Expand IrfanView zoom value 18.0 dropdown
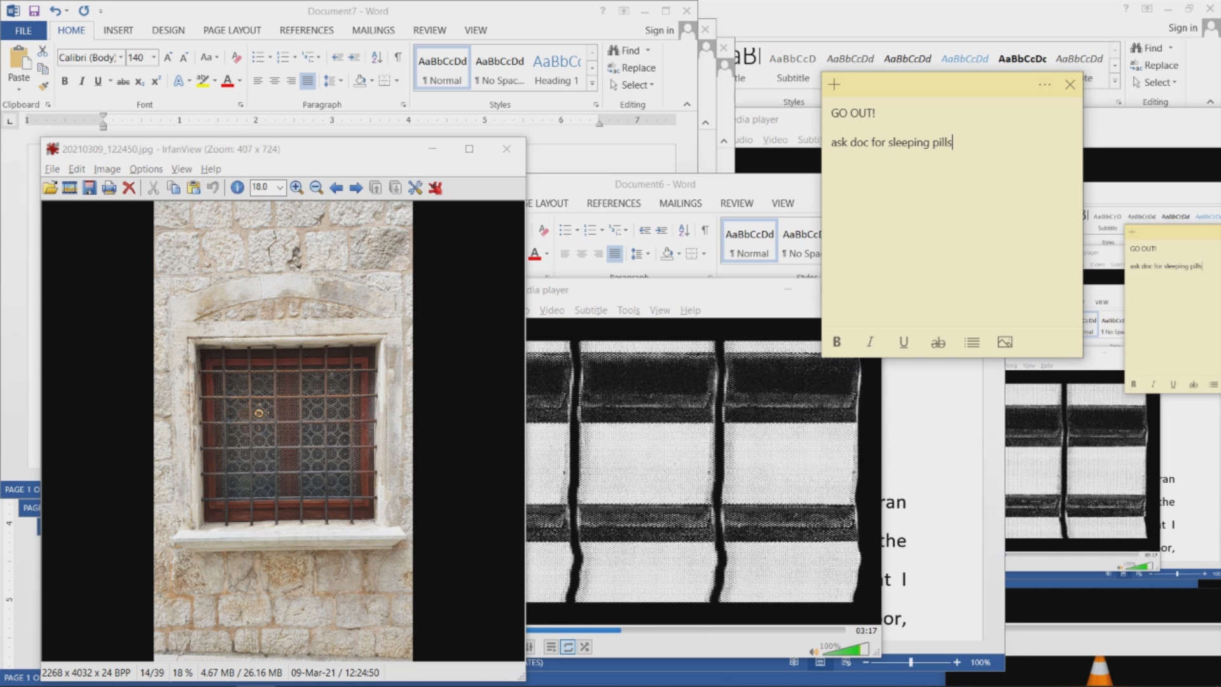Screen dimensions: 1221x687 coord(280,188)
